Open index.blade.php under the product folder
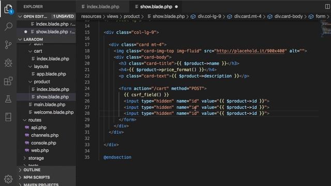This screenshot has height=186, width=331. click(46, 89)
